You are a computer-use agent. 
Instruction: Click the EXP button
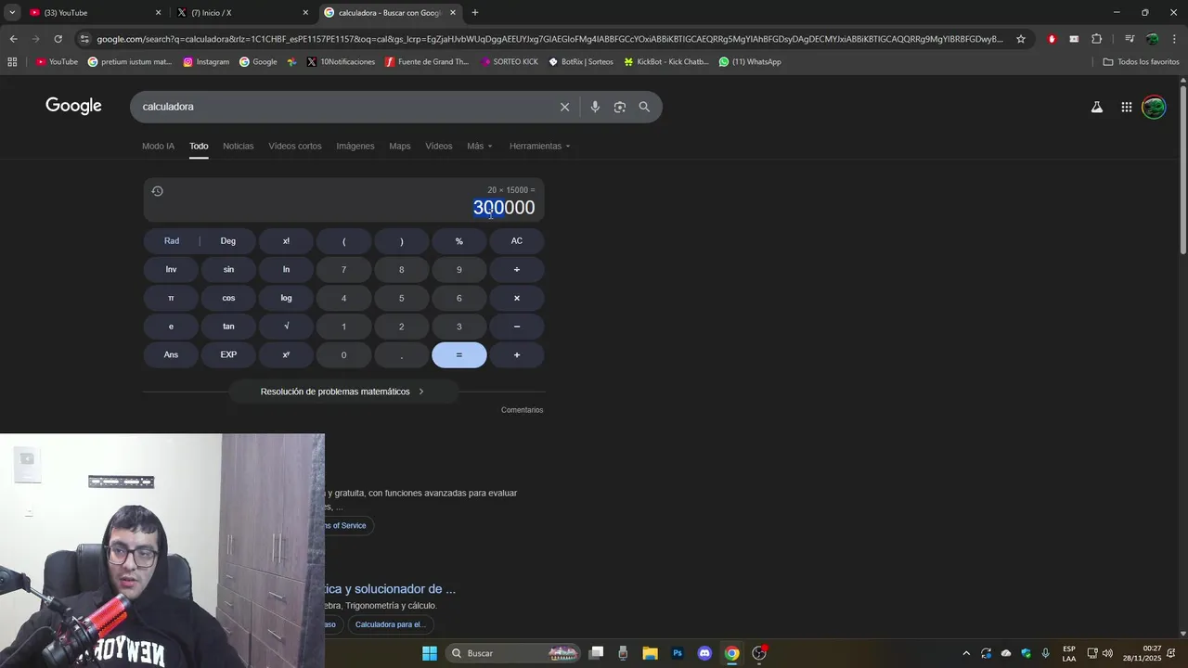(228, 354)
